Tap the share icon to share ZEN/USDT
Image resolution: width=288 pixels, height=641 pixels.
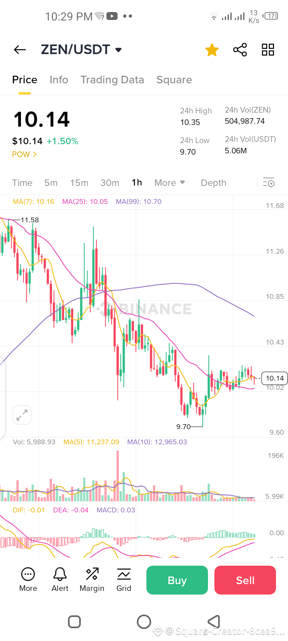coord(240,50)
